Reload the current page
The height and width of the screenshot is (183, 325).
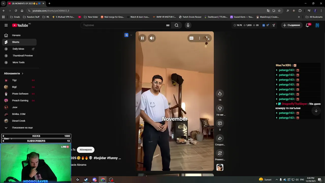16,11
